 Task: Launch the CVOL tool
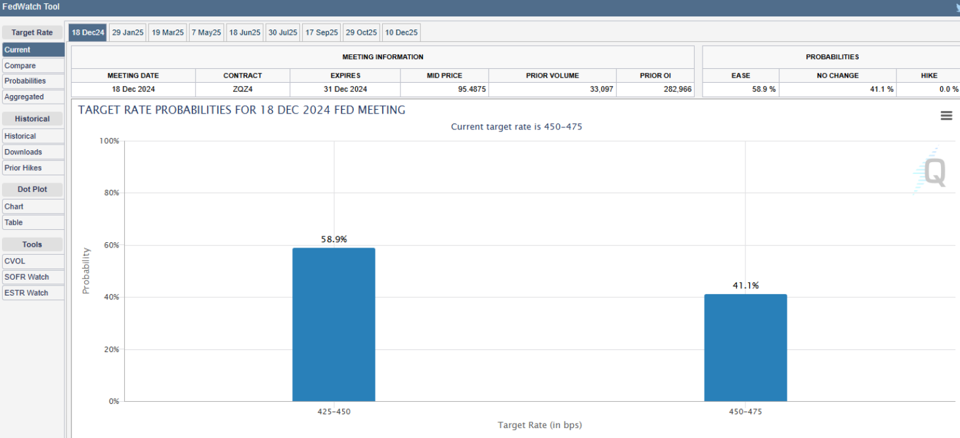[33, 261]
